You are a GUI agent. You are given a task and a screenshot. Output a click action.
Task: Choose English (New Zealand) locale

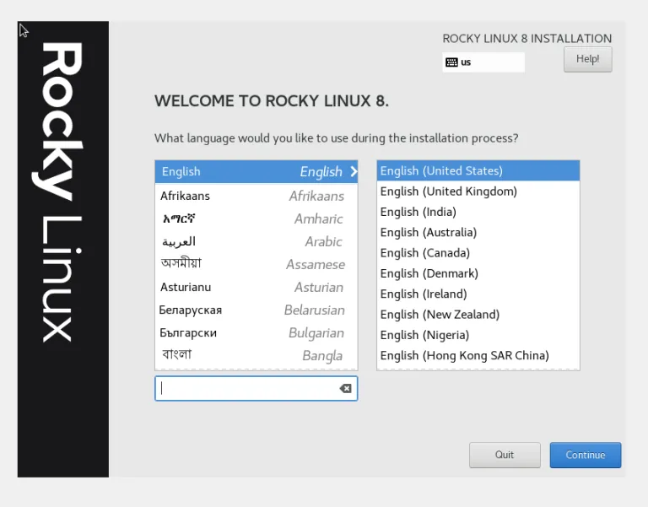coord(478,315)
